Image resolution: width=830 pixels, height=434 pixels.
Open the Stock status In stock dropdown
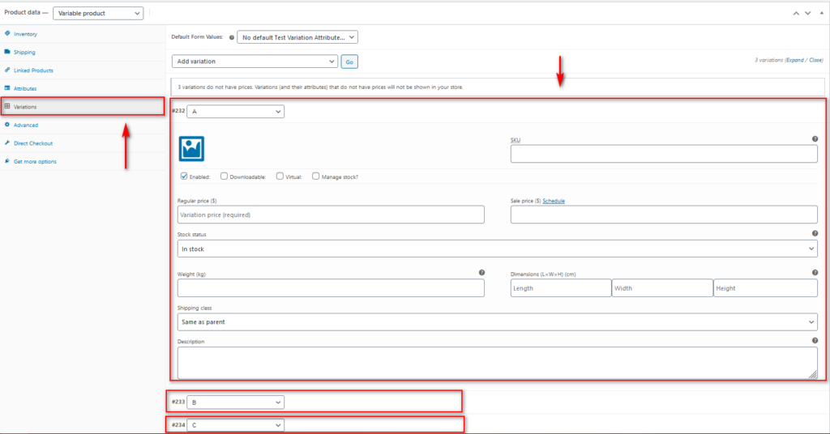tap(497, 249)
